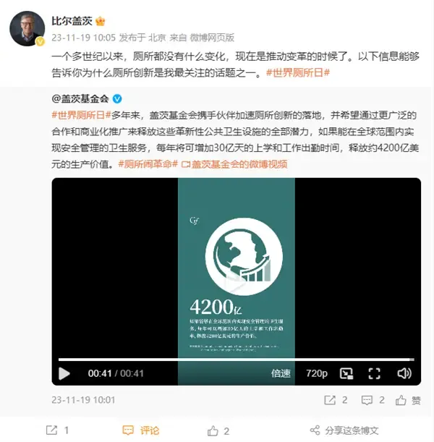Open the 倍速 playback speed menu
The height and width of the screenshot is (442, 434).
point(281,373)
